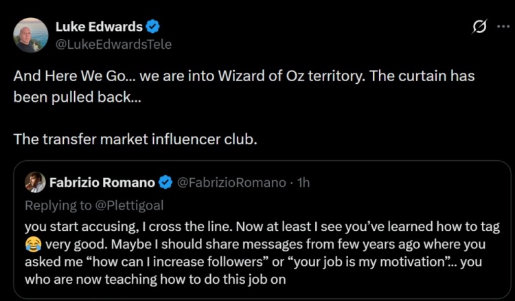Open Luke Edwards profile picture
515x301 pixels.
(30, 35)
